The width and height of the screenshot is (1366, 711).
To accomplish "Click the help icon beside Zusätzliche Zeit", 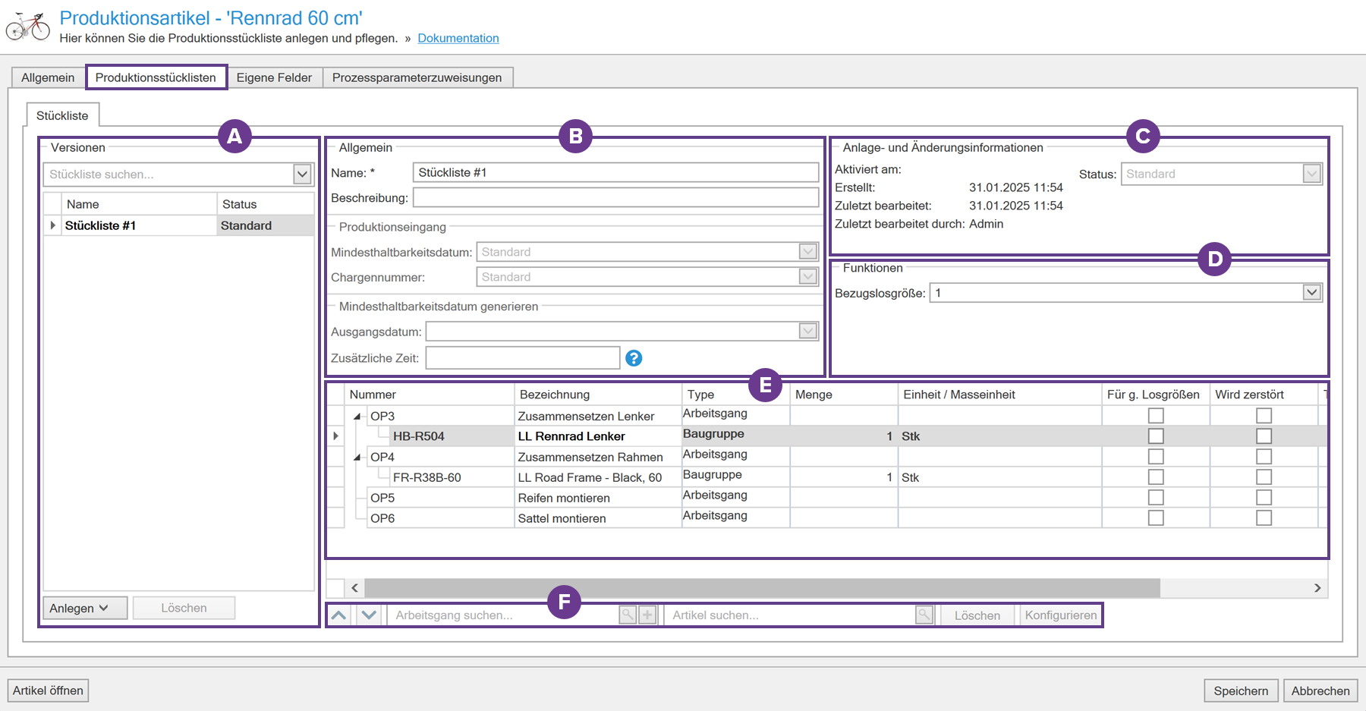I will (x=634, y=358).
